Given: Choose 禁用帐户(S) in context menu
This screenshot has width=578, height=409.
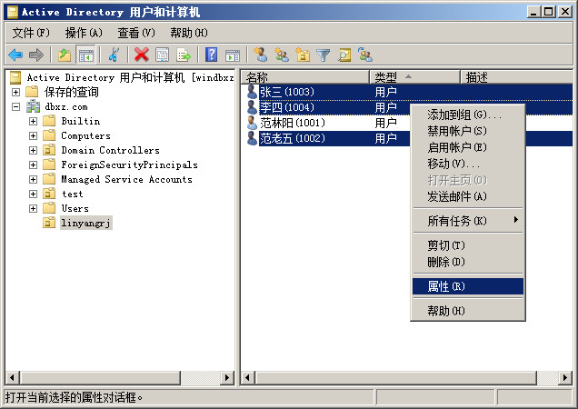Looking at the screenshot, I should 468,131.
